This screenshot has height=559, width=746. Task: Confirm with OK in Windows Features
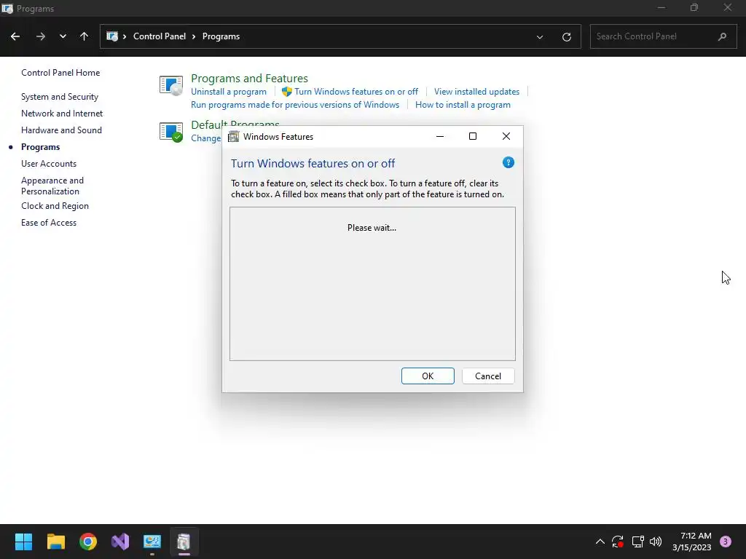tap(428, 376)
